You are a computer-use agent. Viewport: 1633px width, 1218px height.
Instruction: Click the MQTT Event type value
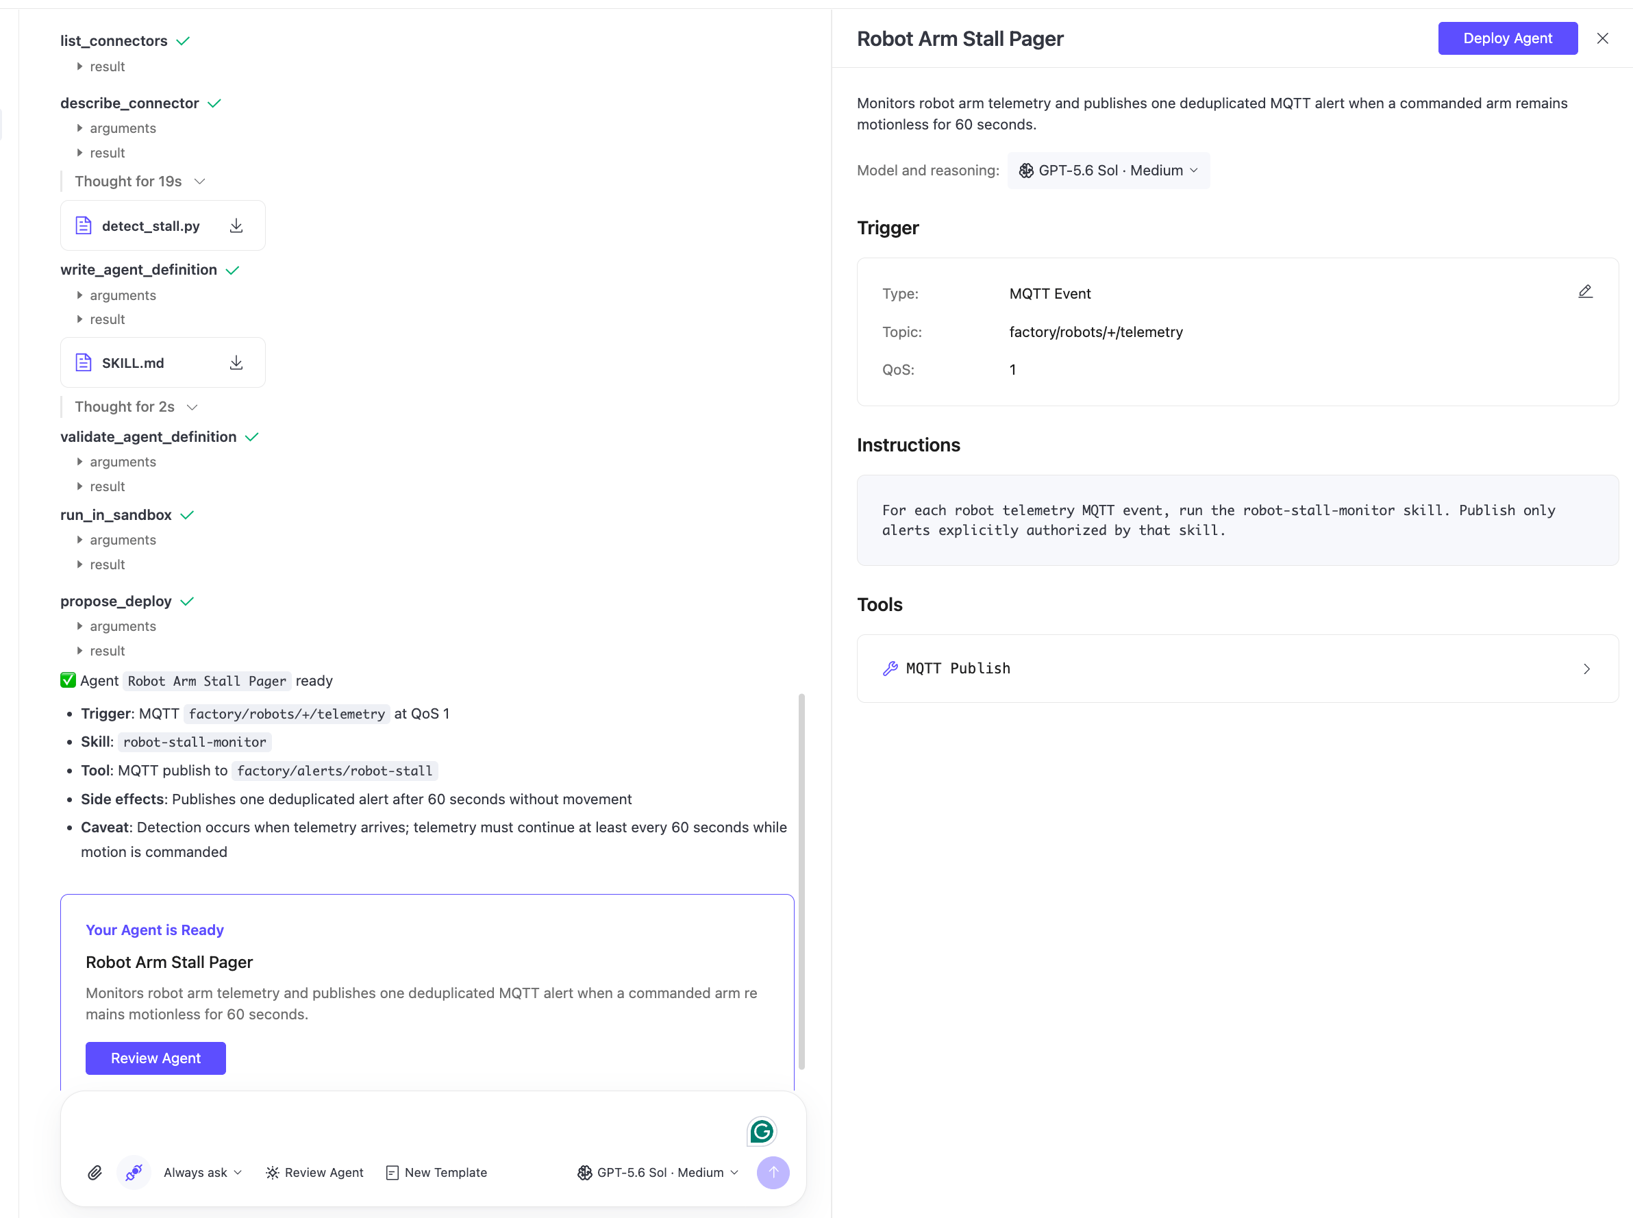click(1050, 293)
